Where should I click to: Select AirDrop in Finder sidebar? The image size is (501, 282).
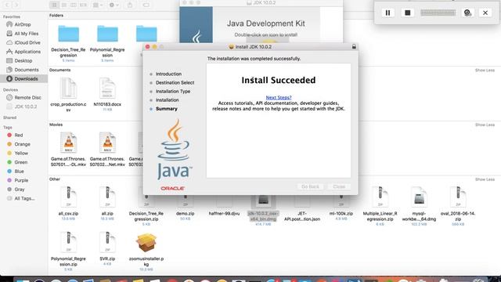[x=23, y=24]
